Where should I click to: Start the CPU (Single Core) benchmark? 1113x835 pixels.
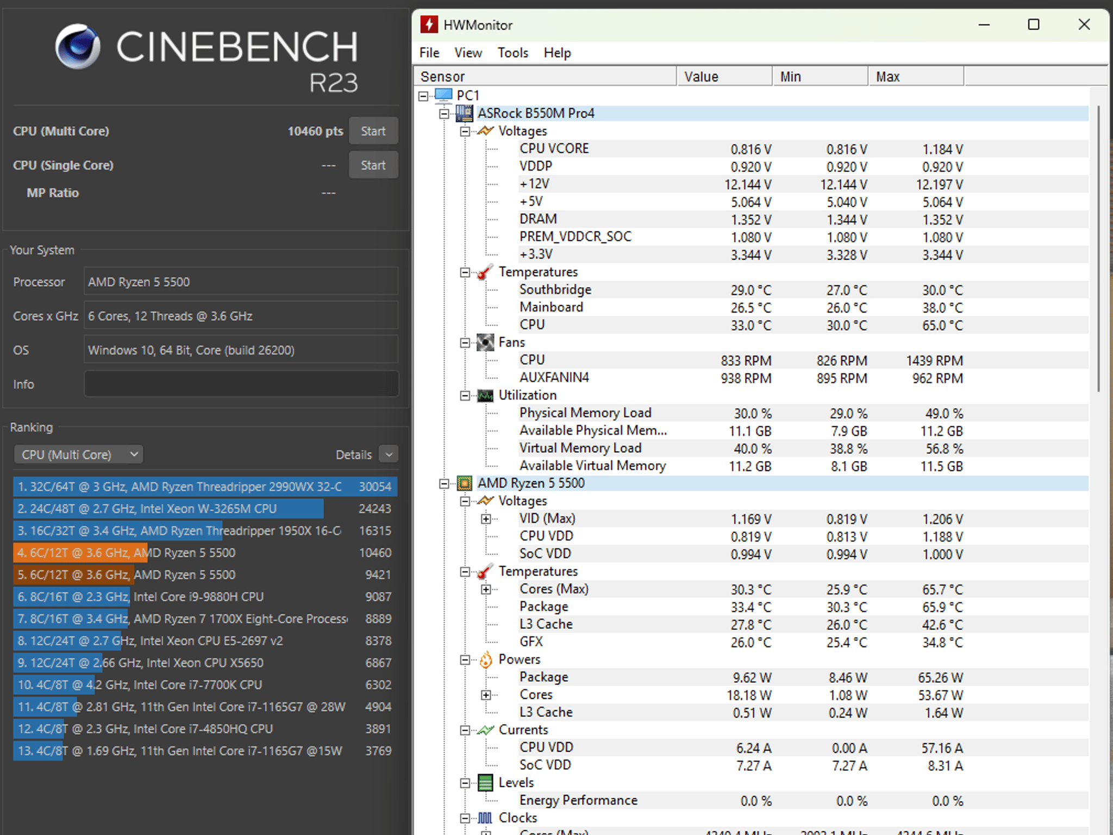click(x=373, y=165)
